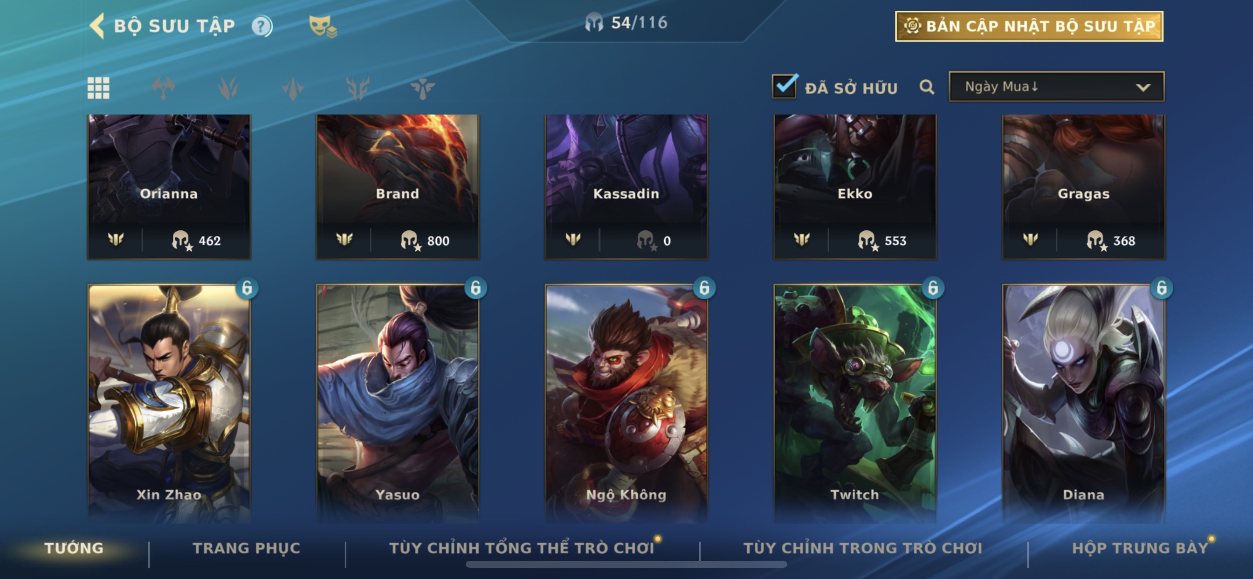
Task: Open Hộp Trưng Bày tab
Action: 1140,548
